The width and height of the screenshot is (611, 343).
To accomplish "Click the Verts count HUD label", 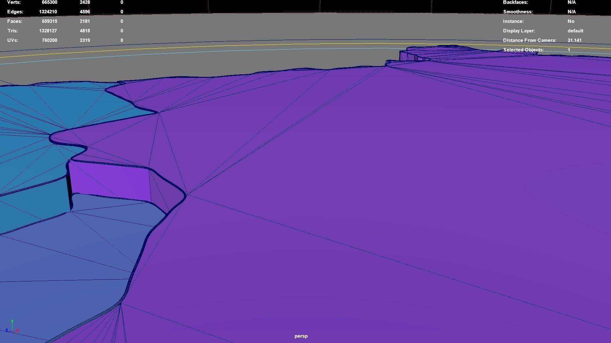I will (14, 2).
